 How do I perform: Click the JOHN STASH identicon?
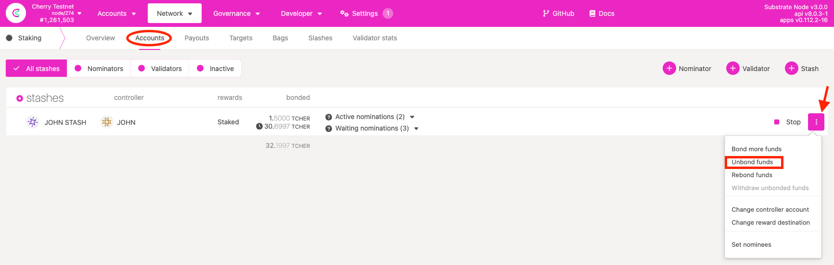point(33,122)
